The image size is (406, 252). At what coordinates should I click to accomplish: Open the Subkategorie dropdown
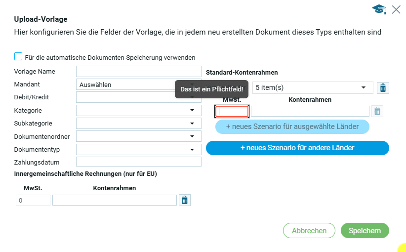coord(139,123)
